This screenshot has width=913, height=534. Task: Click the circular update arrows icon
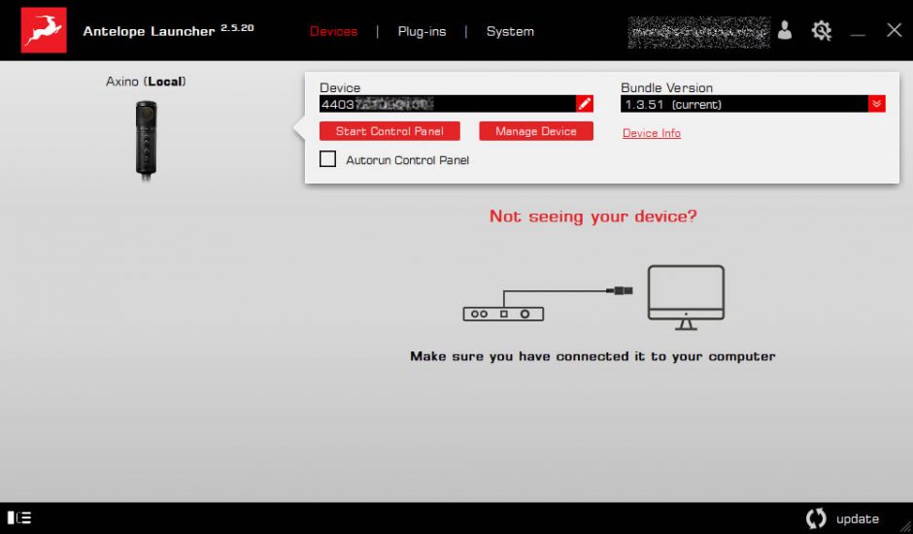[816, 518]
